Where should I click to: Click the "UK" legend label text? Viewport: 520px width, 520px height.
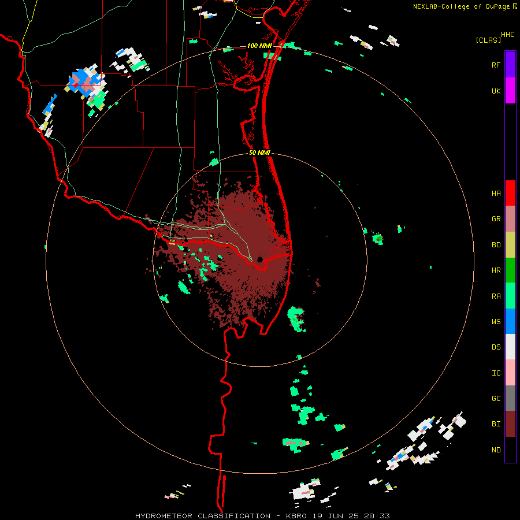coord(496,91)
